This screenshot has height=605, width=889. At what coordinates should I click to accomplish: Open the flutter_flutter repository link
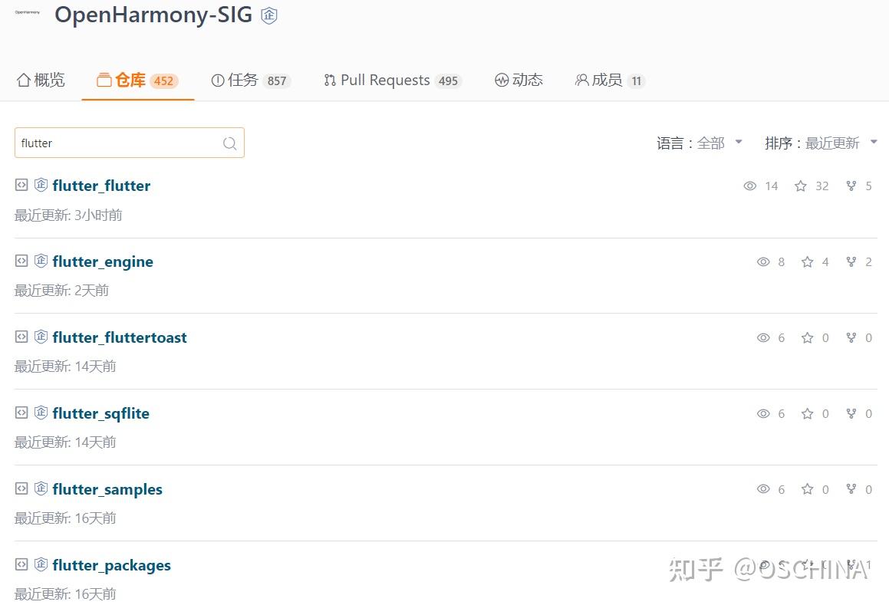pos(101,186)
